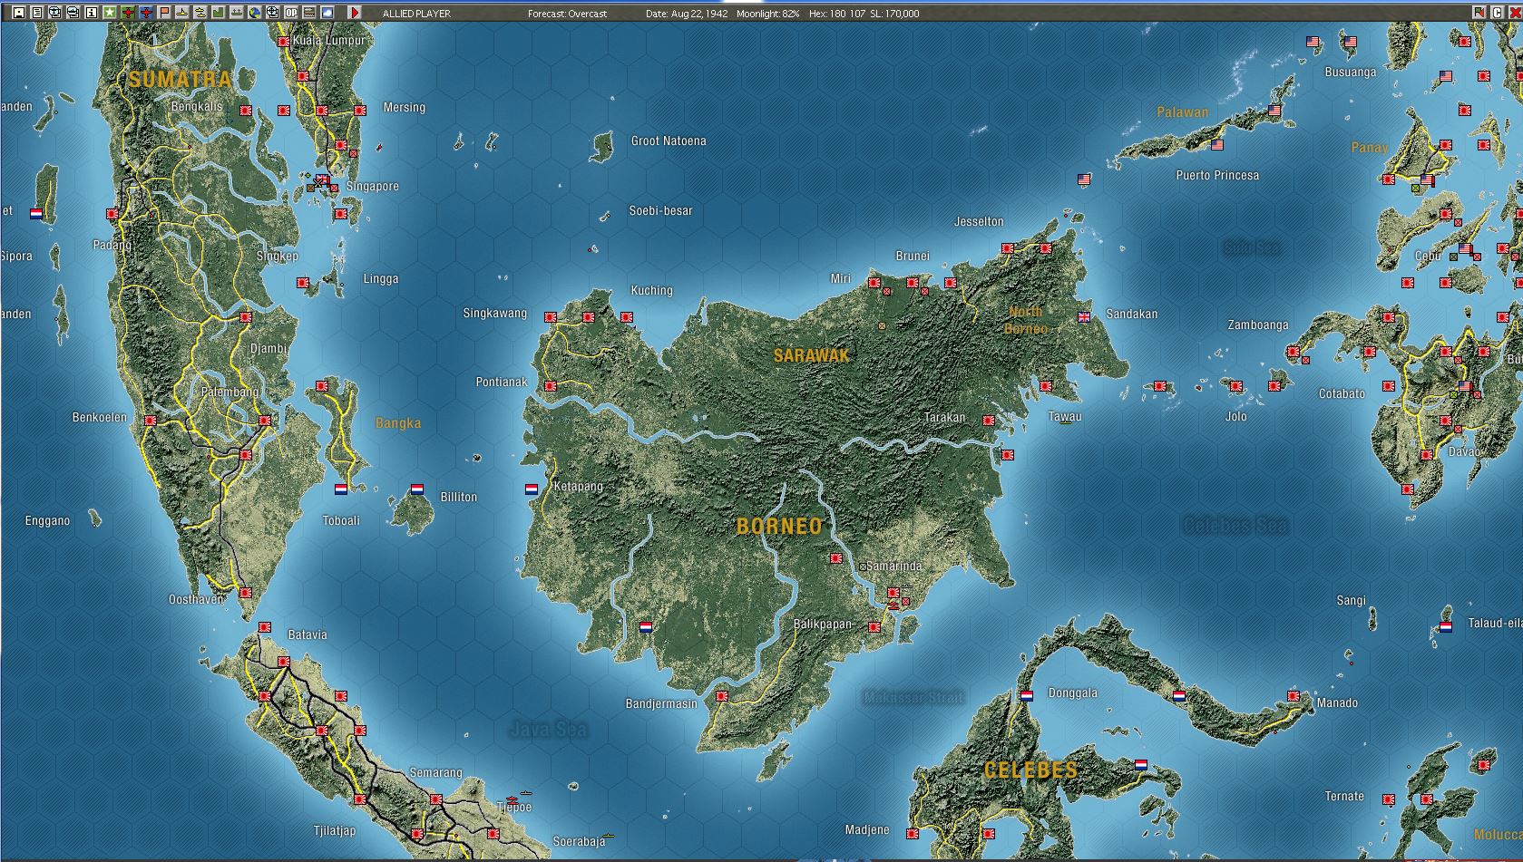Select the Japanese base marker at Madjene
1523x862 pixels.
913,834
